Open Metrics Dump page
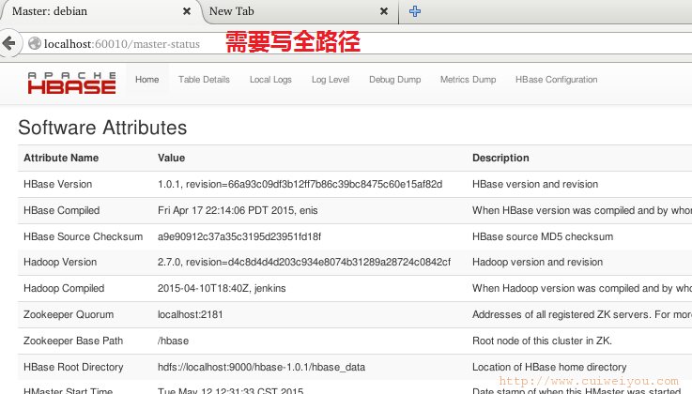 468,80
